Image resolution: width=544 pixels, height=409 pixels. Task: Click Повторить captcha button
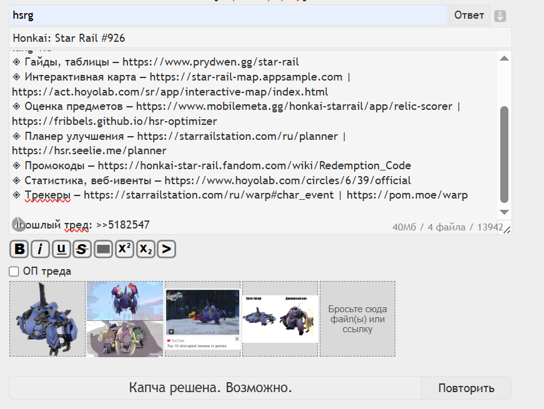tap(467, 388)
